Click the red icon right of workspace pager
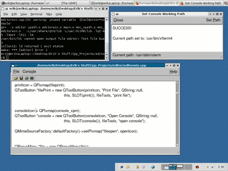The height and width of the screenshot is (171, 228). (x=197, y=166)
